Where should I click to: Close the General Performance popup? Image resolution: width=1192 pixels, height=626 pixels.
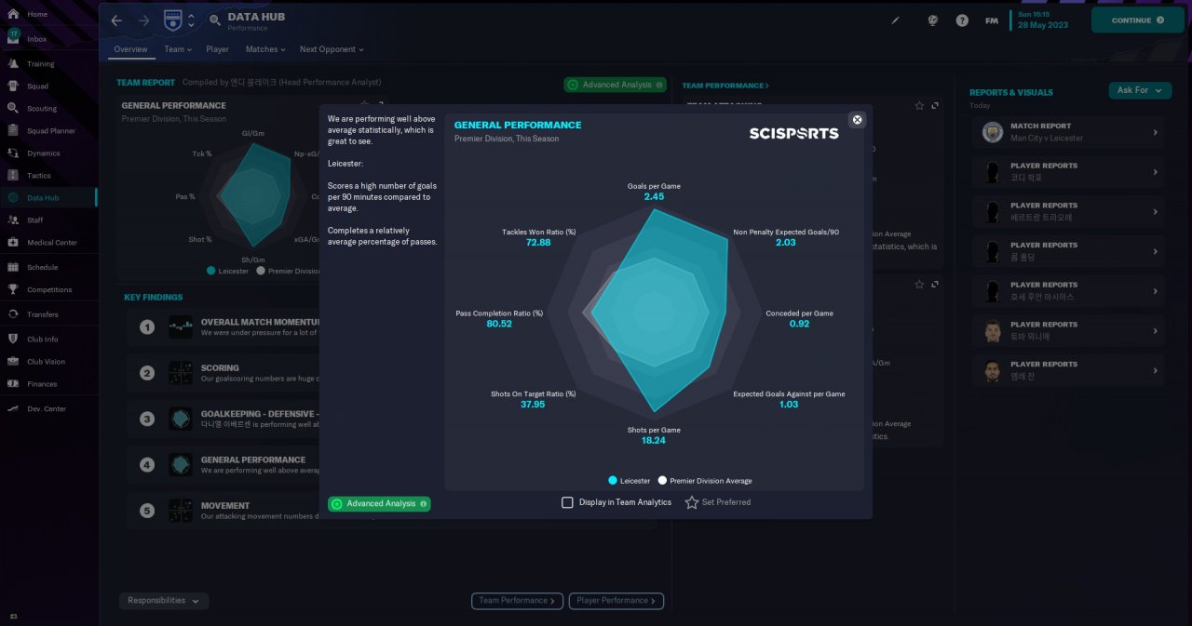858,120
